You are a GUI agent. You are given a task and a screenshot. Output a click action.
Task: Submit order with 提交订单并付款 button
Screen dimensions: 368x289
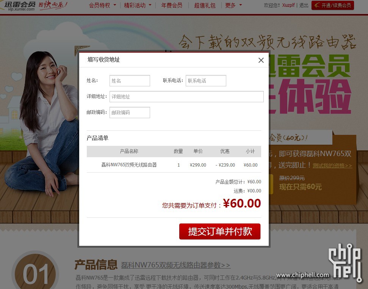click(x=220, y=231)
